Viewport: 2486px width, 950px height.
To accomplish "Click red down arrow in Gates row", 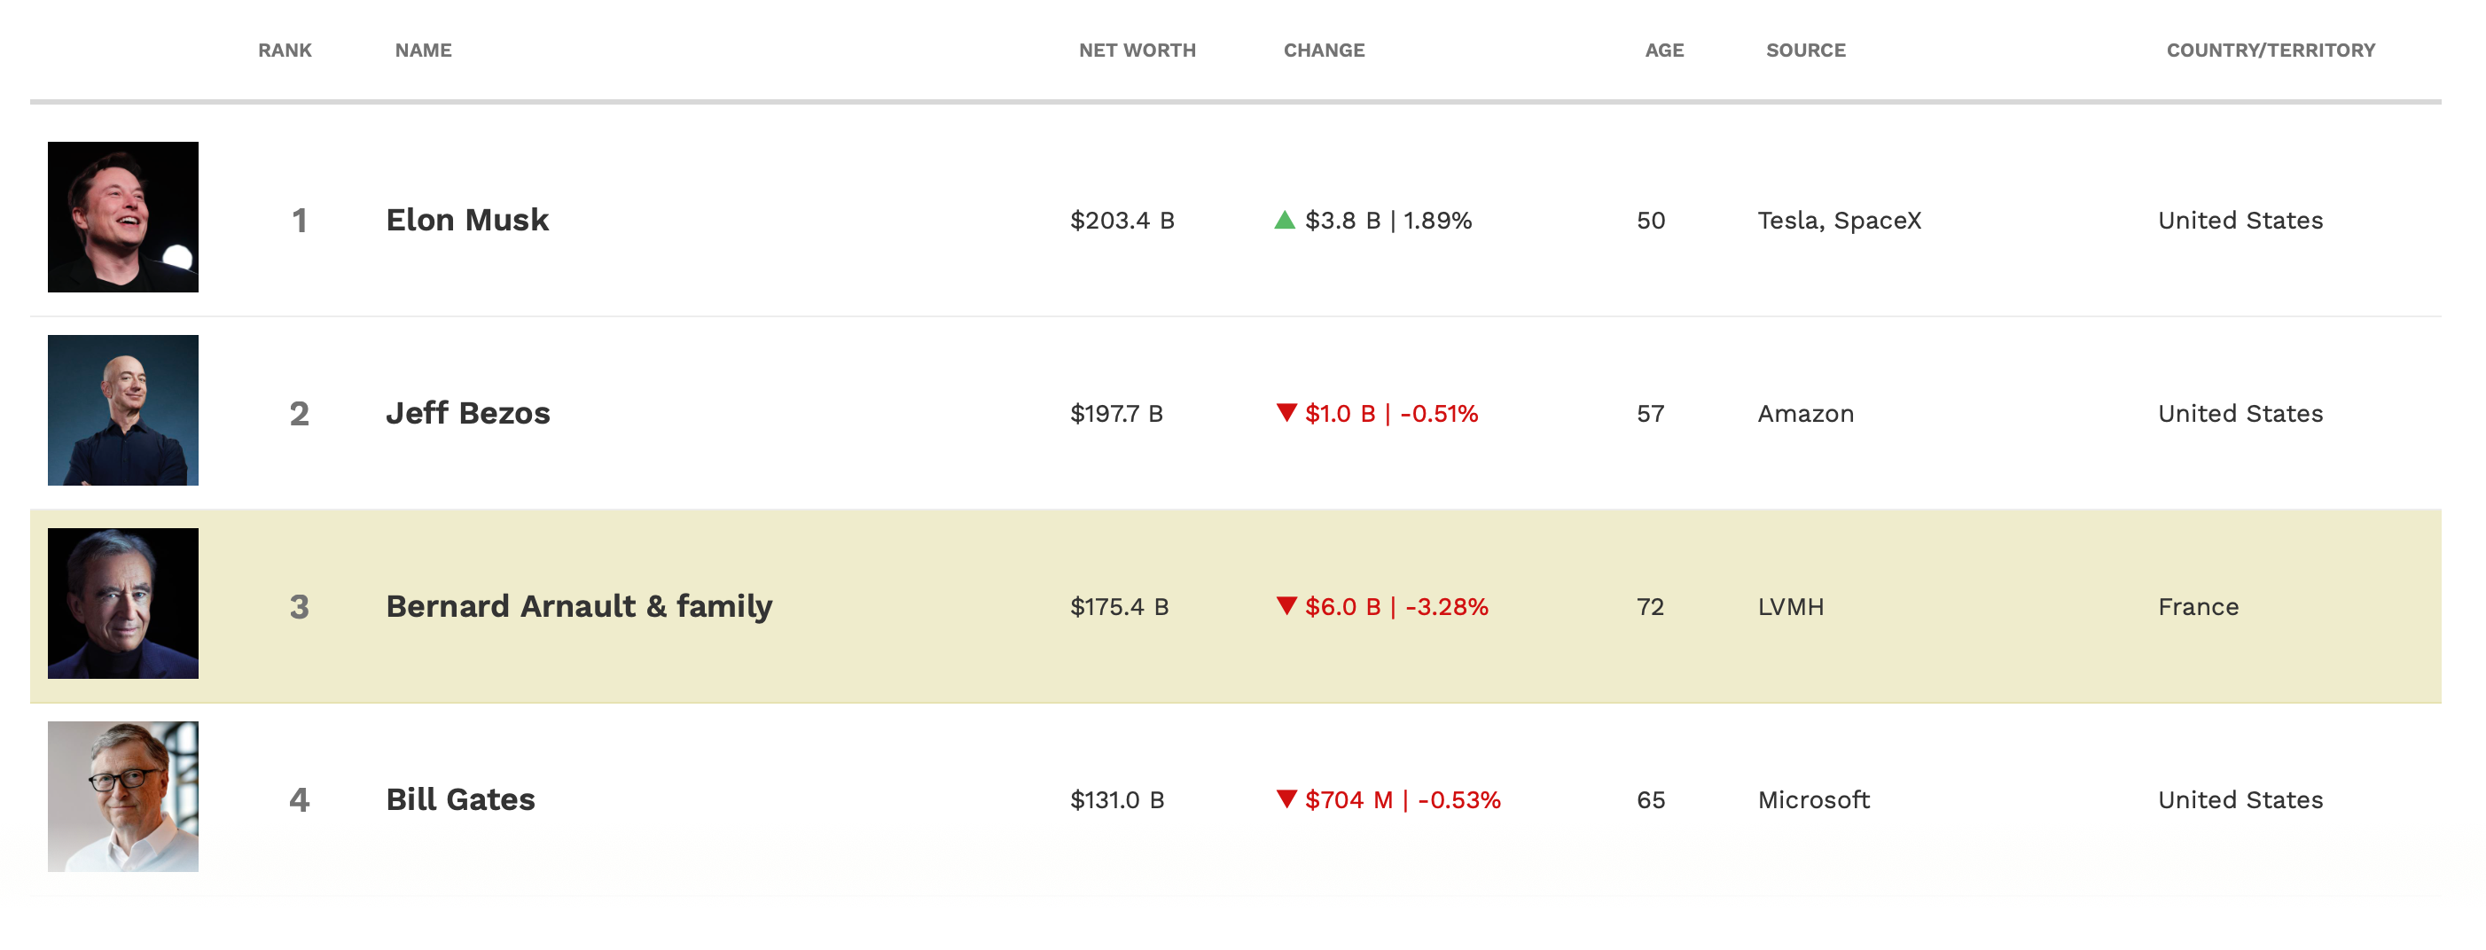I will click(x=1286, y=798).
